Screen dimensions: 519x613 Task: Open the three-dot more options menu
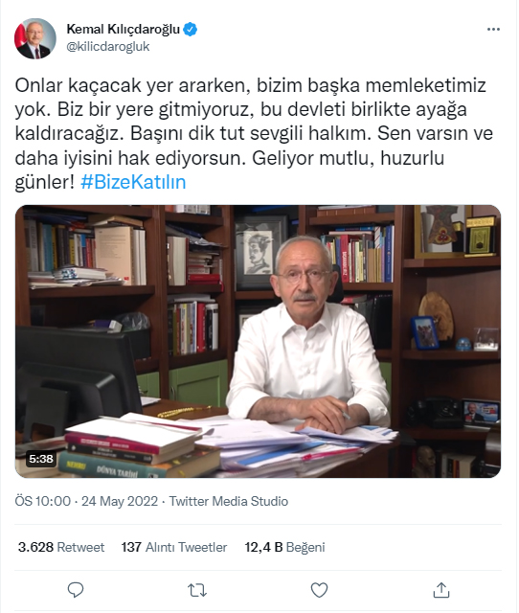(493, 30)
